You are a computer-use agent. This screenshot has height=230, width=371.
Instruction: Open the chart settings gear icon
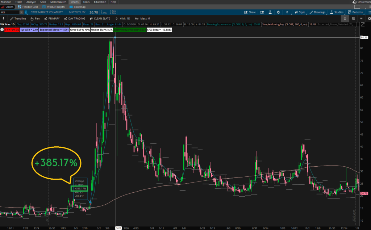[278, 12]
